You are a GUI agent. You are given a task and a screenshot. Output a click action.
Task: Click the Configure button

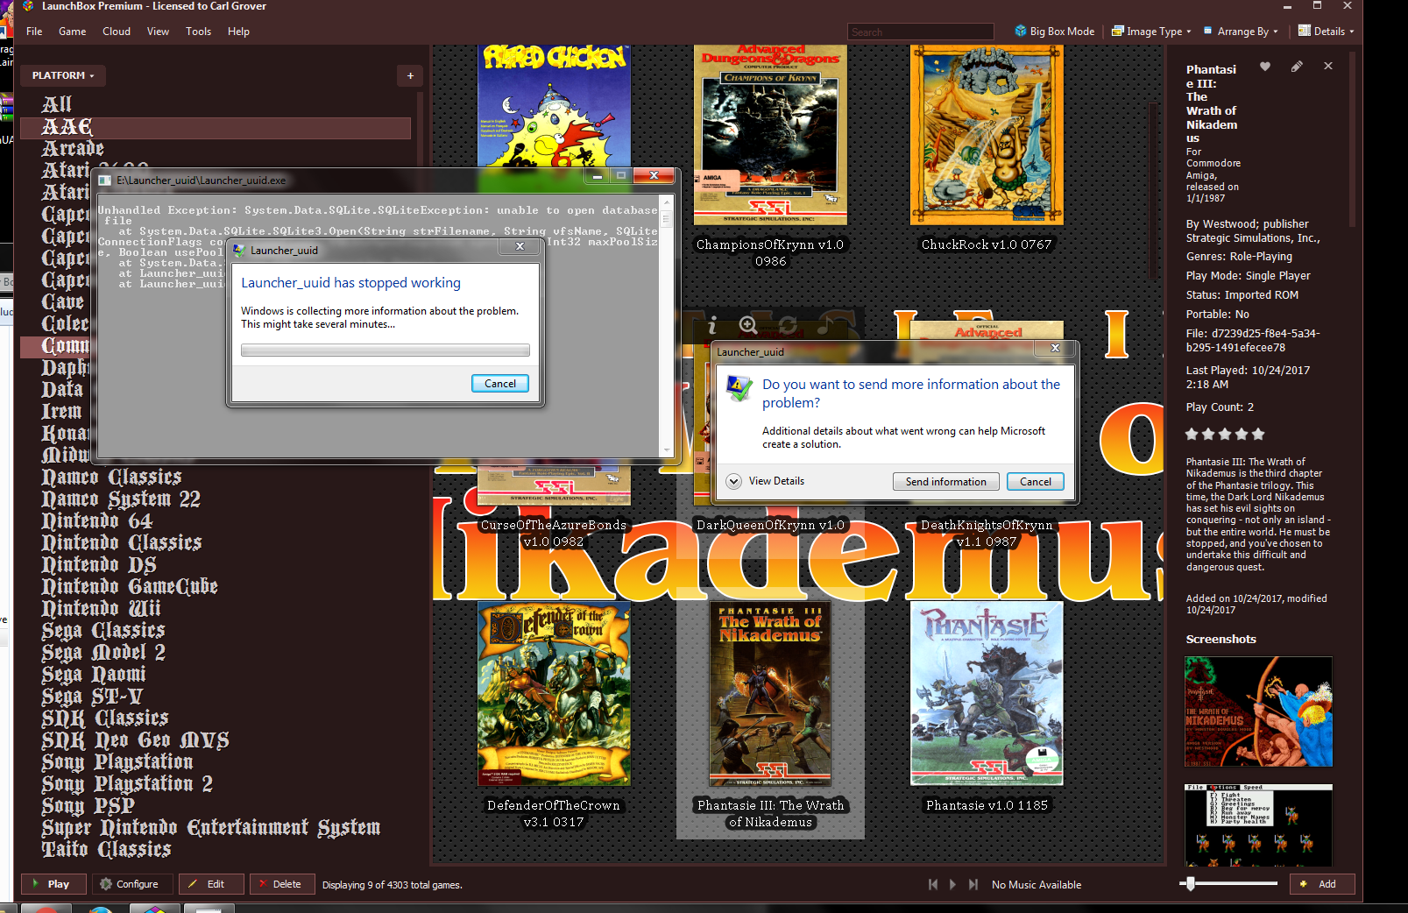pos(131,884)
